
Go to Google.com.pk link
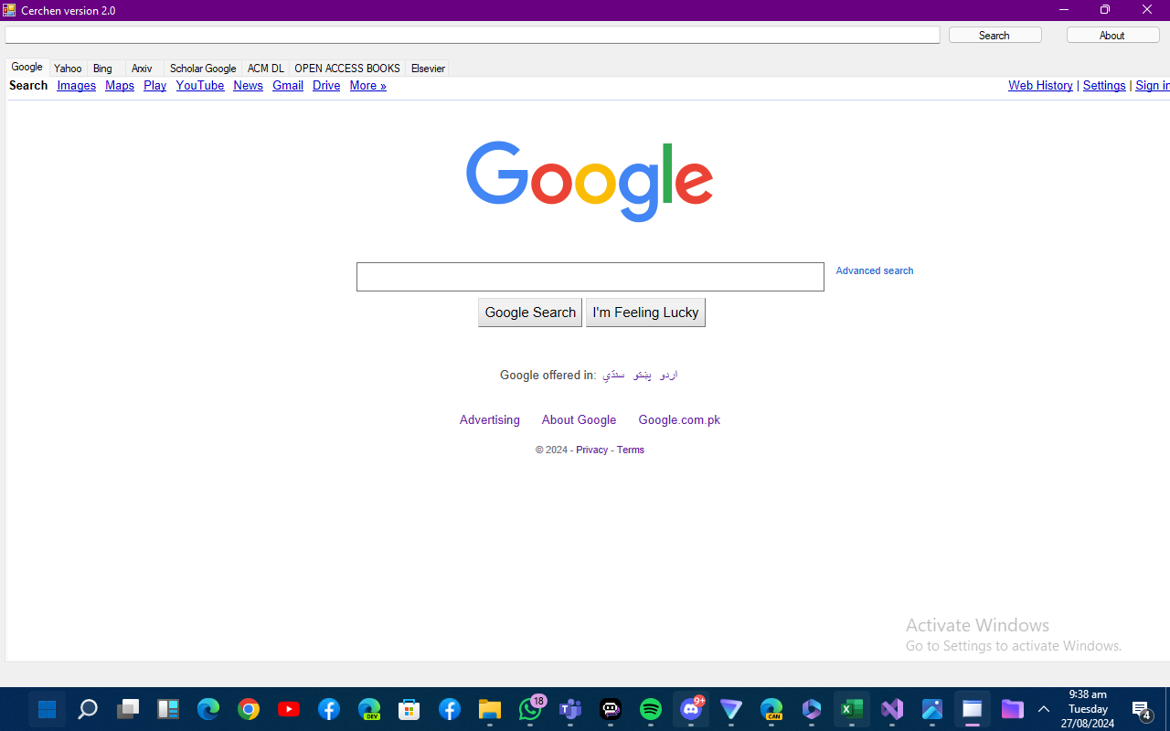pos(679,420)
